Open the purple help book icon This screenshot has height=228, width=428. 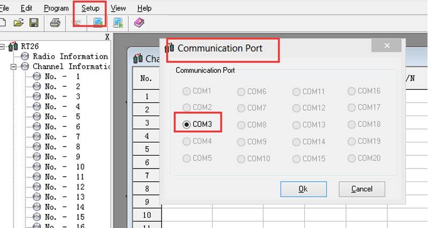[139, 22]
